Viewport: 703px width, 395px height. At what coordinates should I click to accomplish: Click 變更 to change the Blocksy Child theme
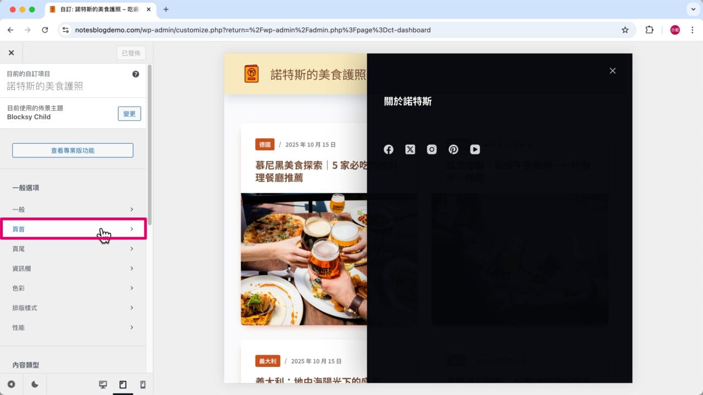(x=129, y=114)
